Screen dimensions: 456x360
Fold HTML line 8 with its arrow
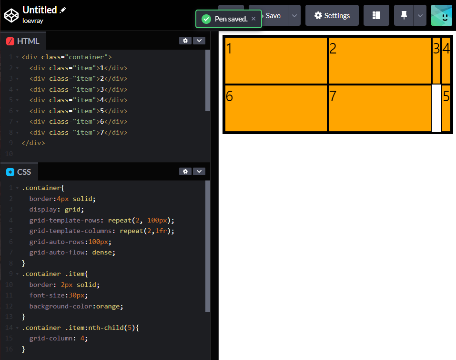pos(17,133)
